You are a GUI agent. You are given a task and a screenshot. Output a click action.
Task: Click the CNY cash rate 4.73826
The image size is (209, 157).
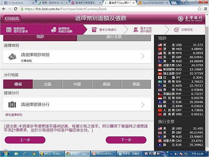[197, 110]
